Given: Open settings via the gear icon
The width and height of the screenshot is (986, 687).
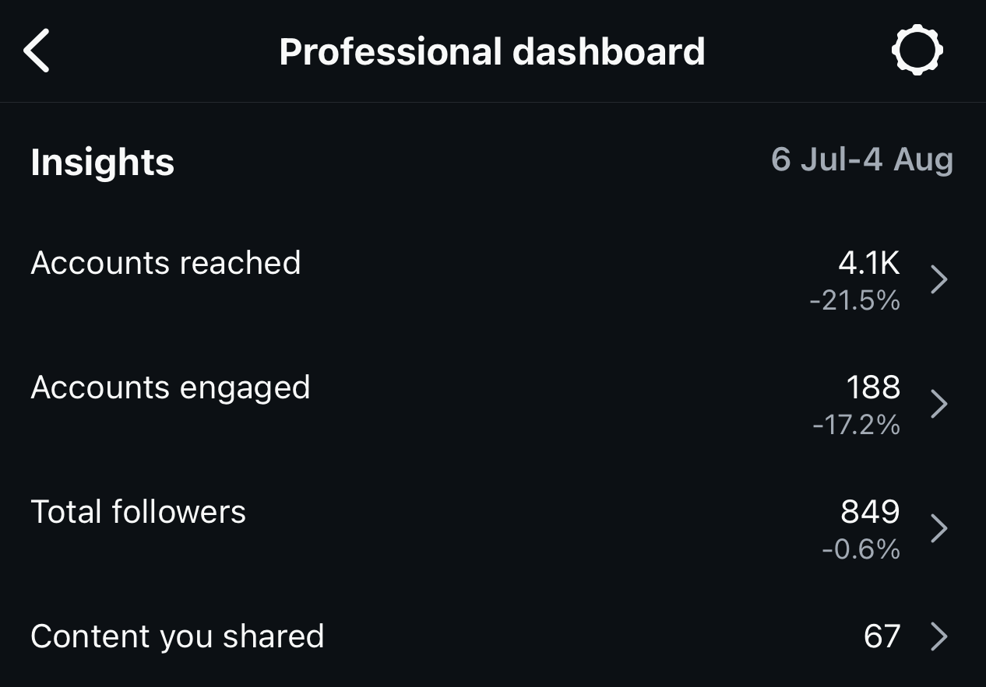Looking at the screenshot, I should coord(917,51).
